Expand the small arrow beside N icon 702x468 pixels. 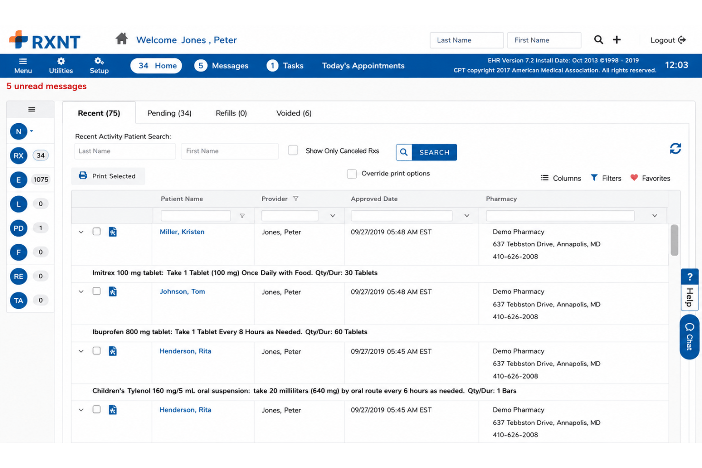pyautogui.click(x=32, y=131)
